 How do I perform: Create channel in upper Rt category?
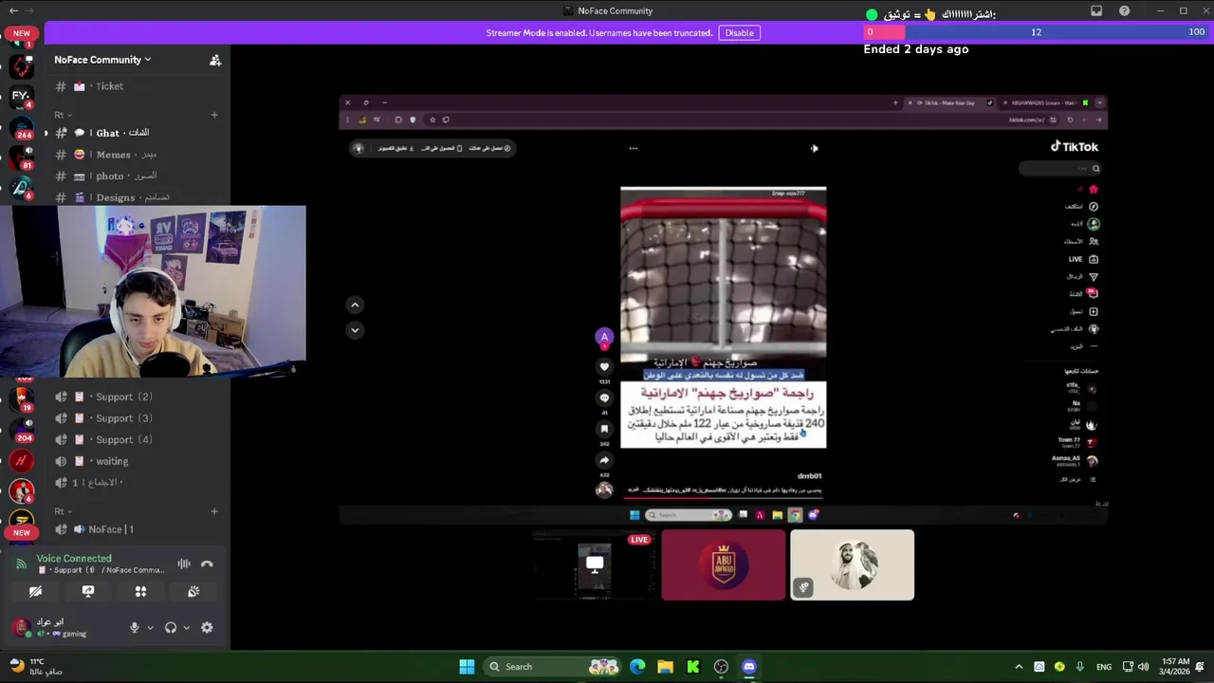(214, 115)
